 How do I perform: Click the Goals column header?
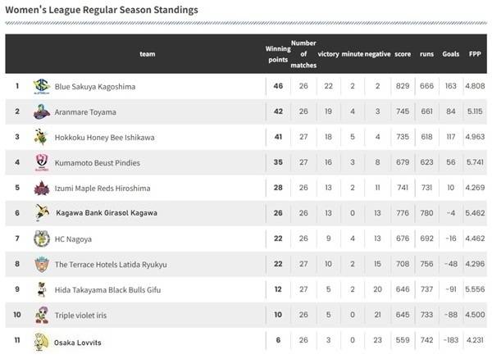[x=450, y=53]
